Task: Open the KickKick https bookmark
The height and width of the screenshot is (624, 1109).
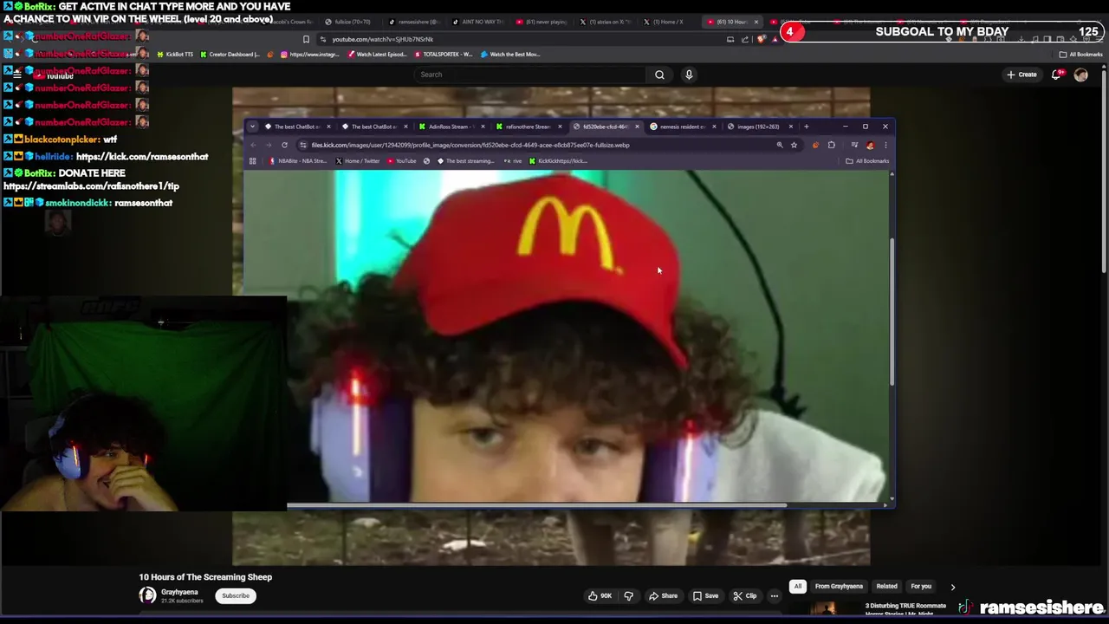Action: [558, 161]
